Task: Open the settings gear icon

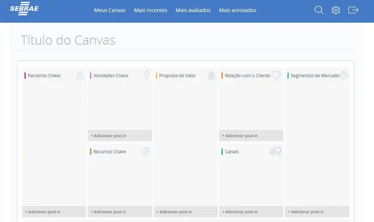Action: (x=336, y=10)
